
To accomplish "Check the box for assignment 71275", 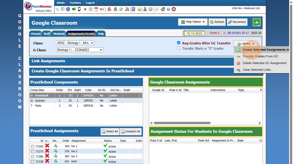I will click(x=33, y=151).
